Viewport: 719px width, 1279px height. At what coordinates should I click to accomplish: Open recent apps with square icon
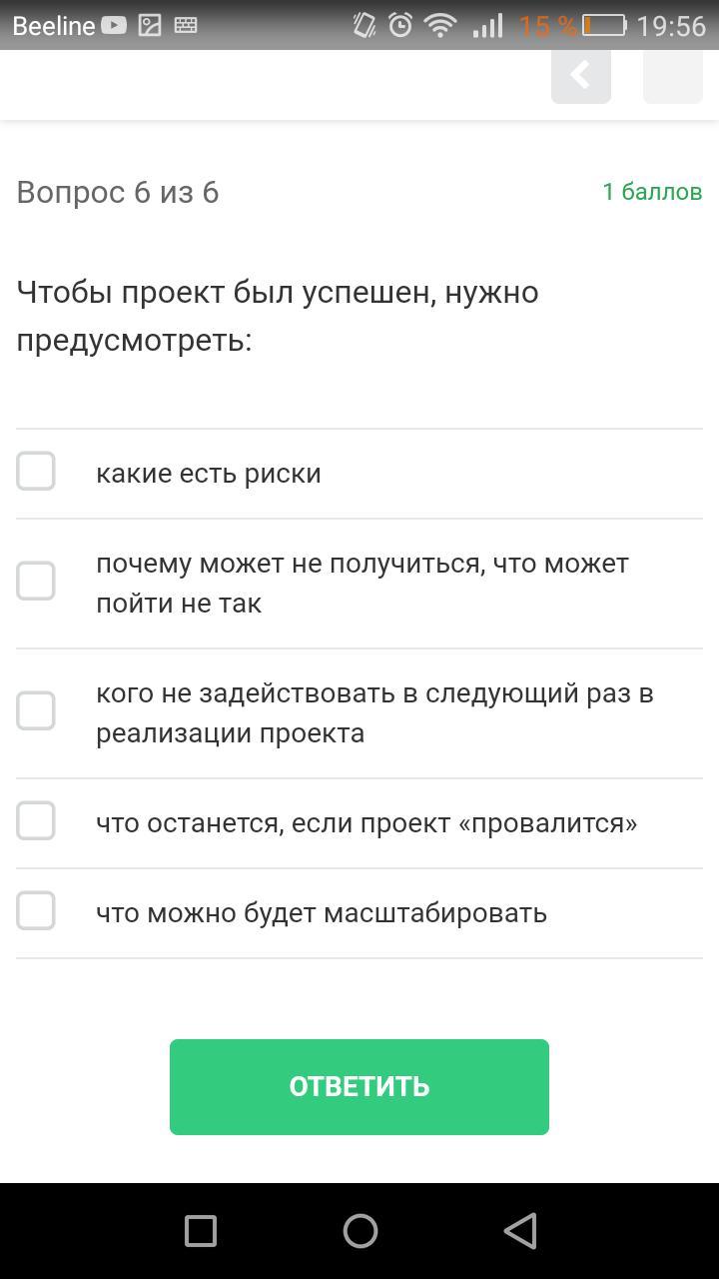[x=201, y=1231]
